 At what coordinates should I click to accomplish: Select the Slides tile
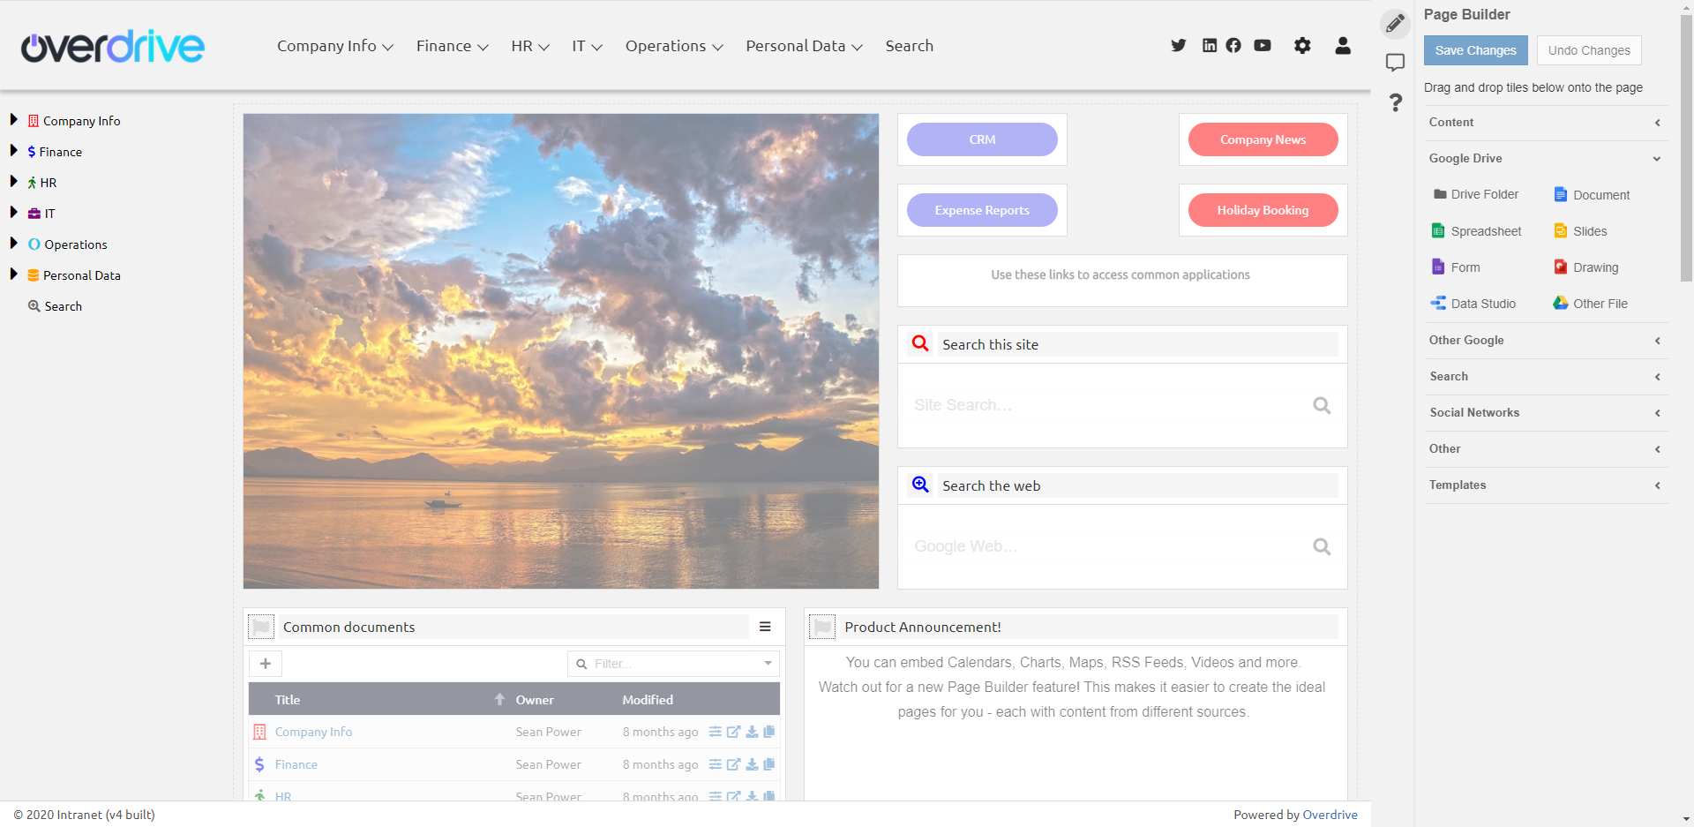coord(1580,231)
